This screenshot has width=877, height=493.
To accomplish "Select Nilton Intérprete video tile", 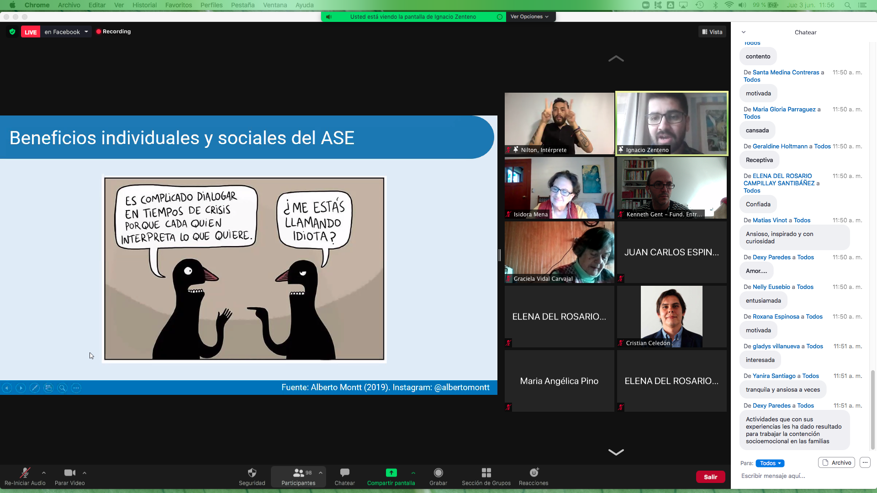I will click(x=559, y=123).
